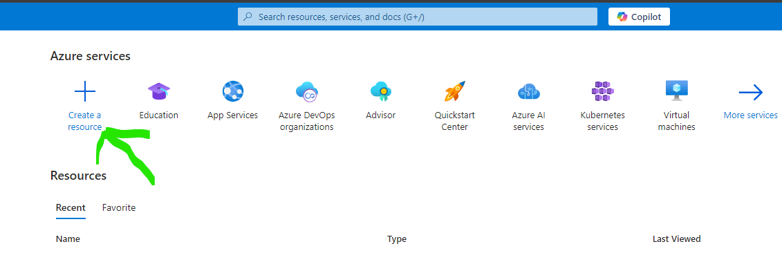Open the Copilot button

[639, 17]
